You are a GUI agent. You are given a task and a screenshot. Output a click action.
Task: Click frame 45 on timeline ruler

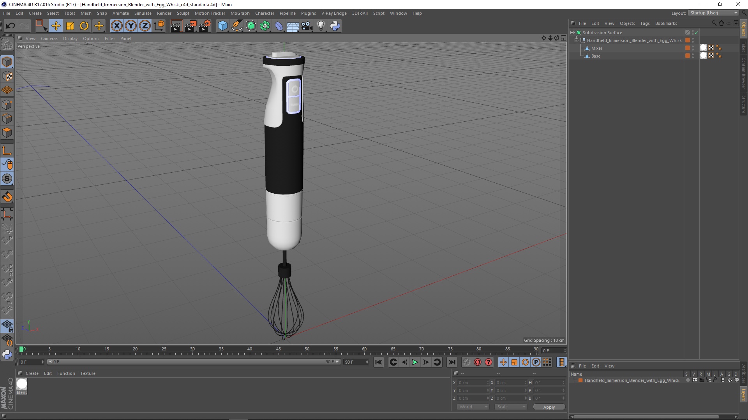(x=278, y=349)
